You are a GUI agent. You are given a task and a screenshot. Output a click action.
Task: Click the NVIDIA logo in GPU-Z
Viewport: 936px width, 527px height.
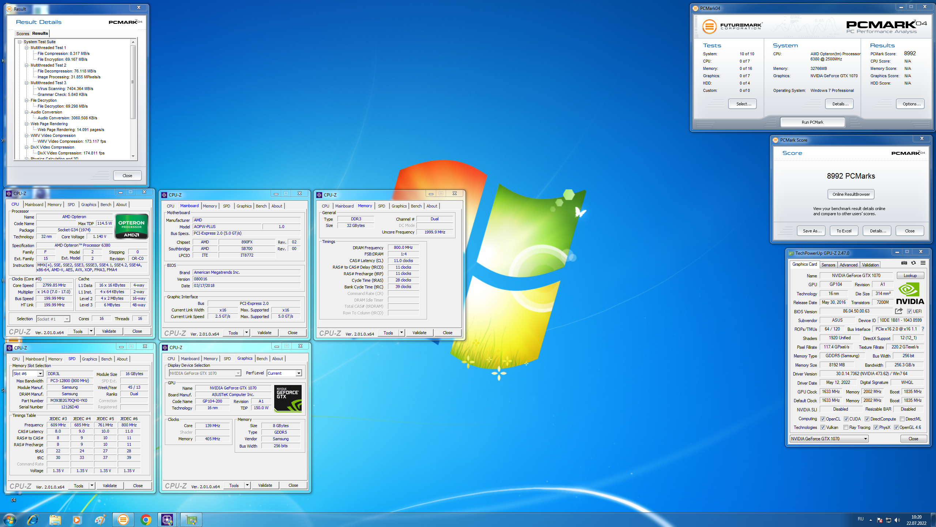click(910, 294)
